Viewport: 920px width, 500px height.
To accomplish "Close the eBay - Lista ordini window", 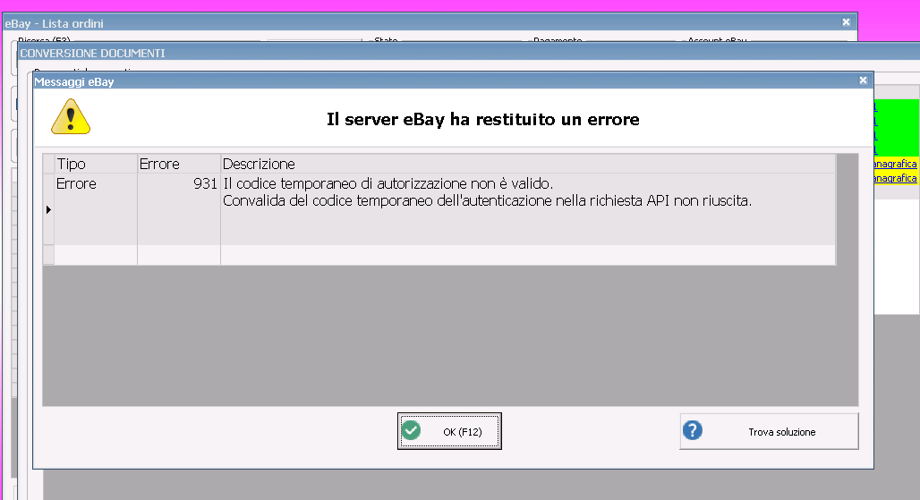I will click(846, 22).
